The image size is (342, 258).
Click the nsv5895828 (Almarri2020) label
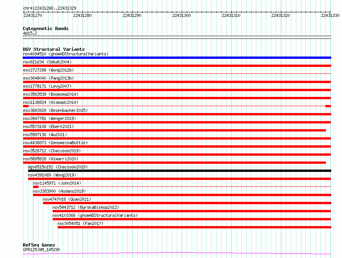tap(51, 159)
